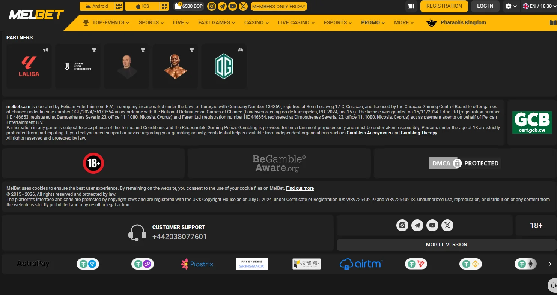Show QR code next to Android button
557x295 pixels.
coord(119,6)
